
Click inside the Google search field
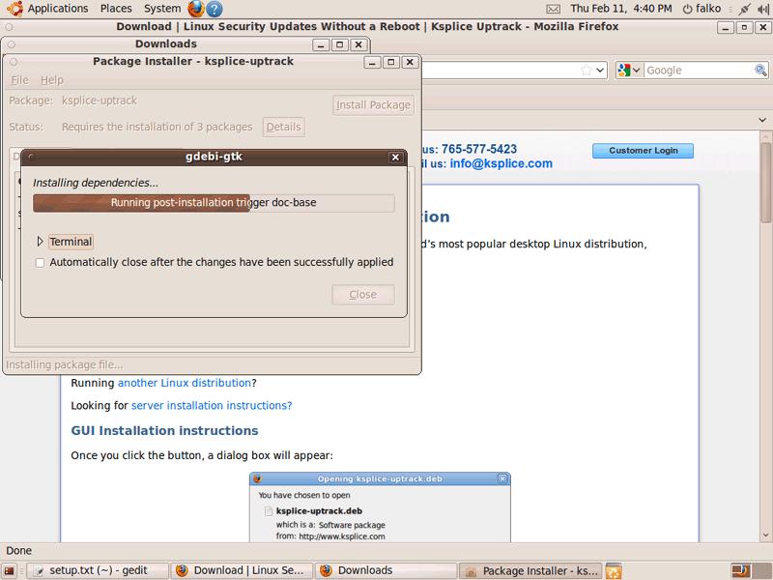696,71
